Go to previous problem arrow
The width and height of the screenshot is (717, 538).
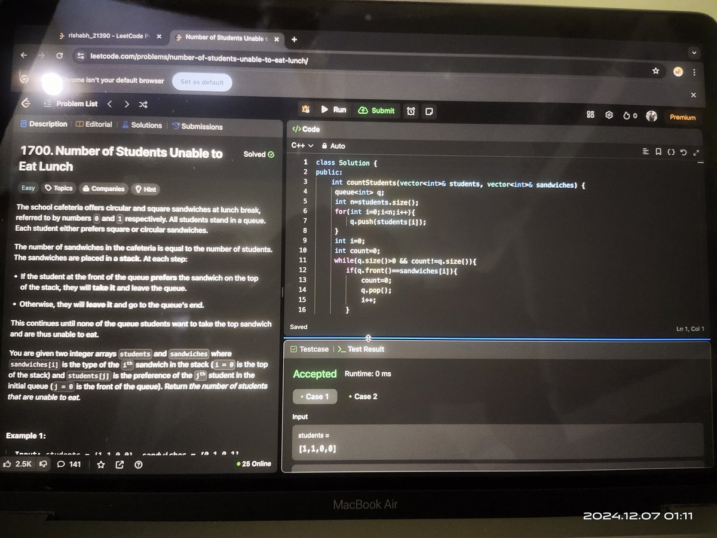109,103
